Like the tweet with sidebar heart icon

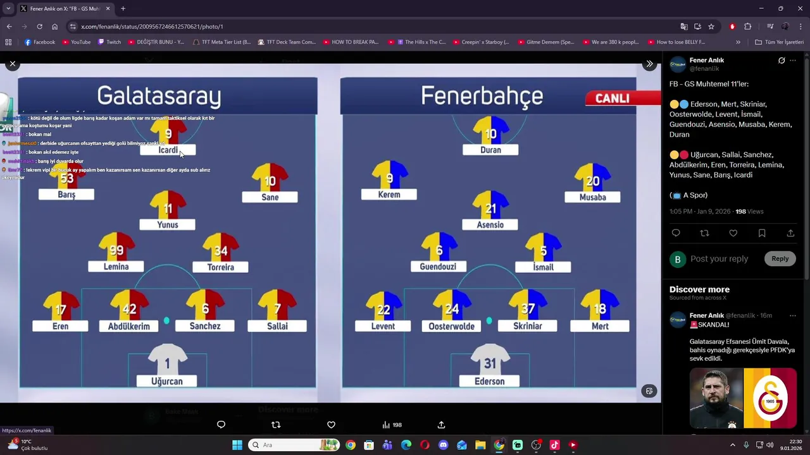pos(733,233)
